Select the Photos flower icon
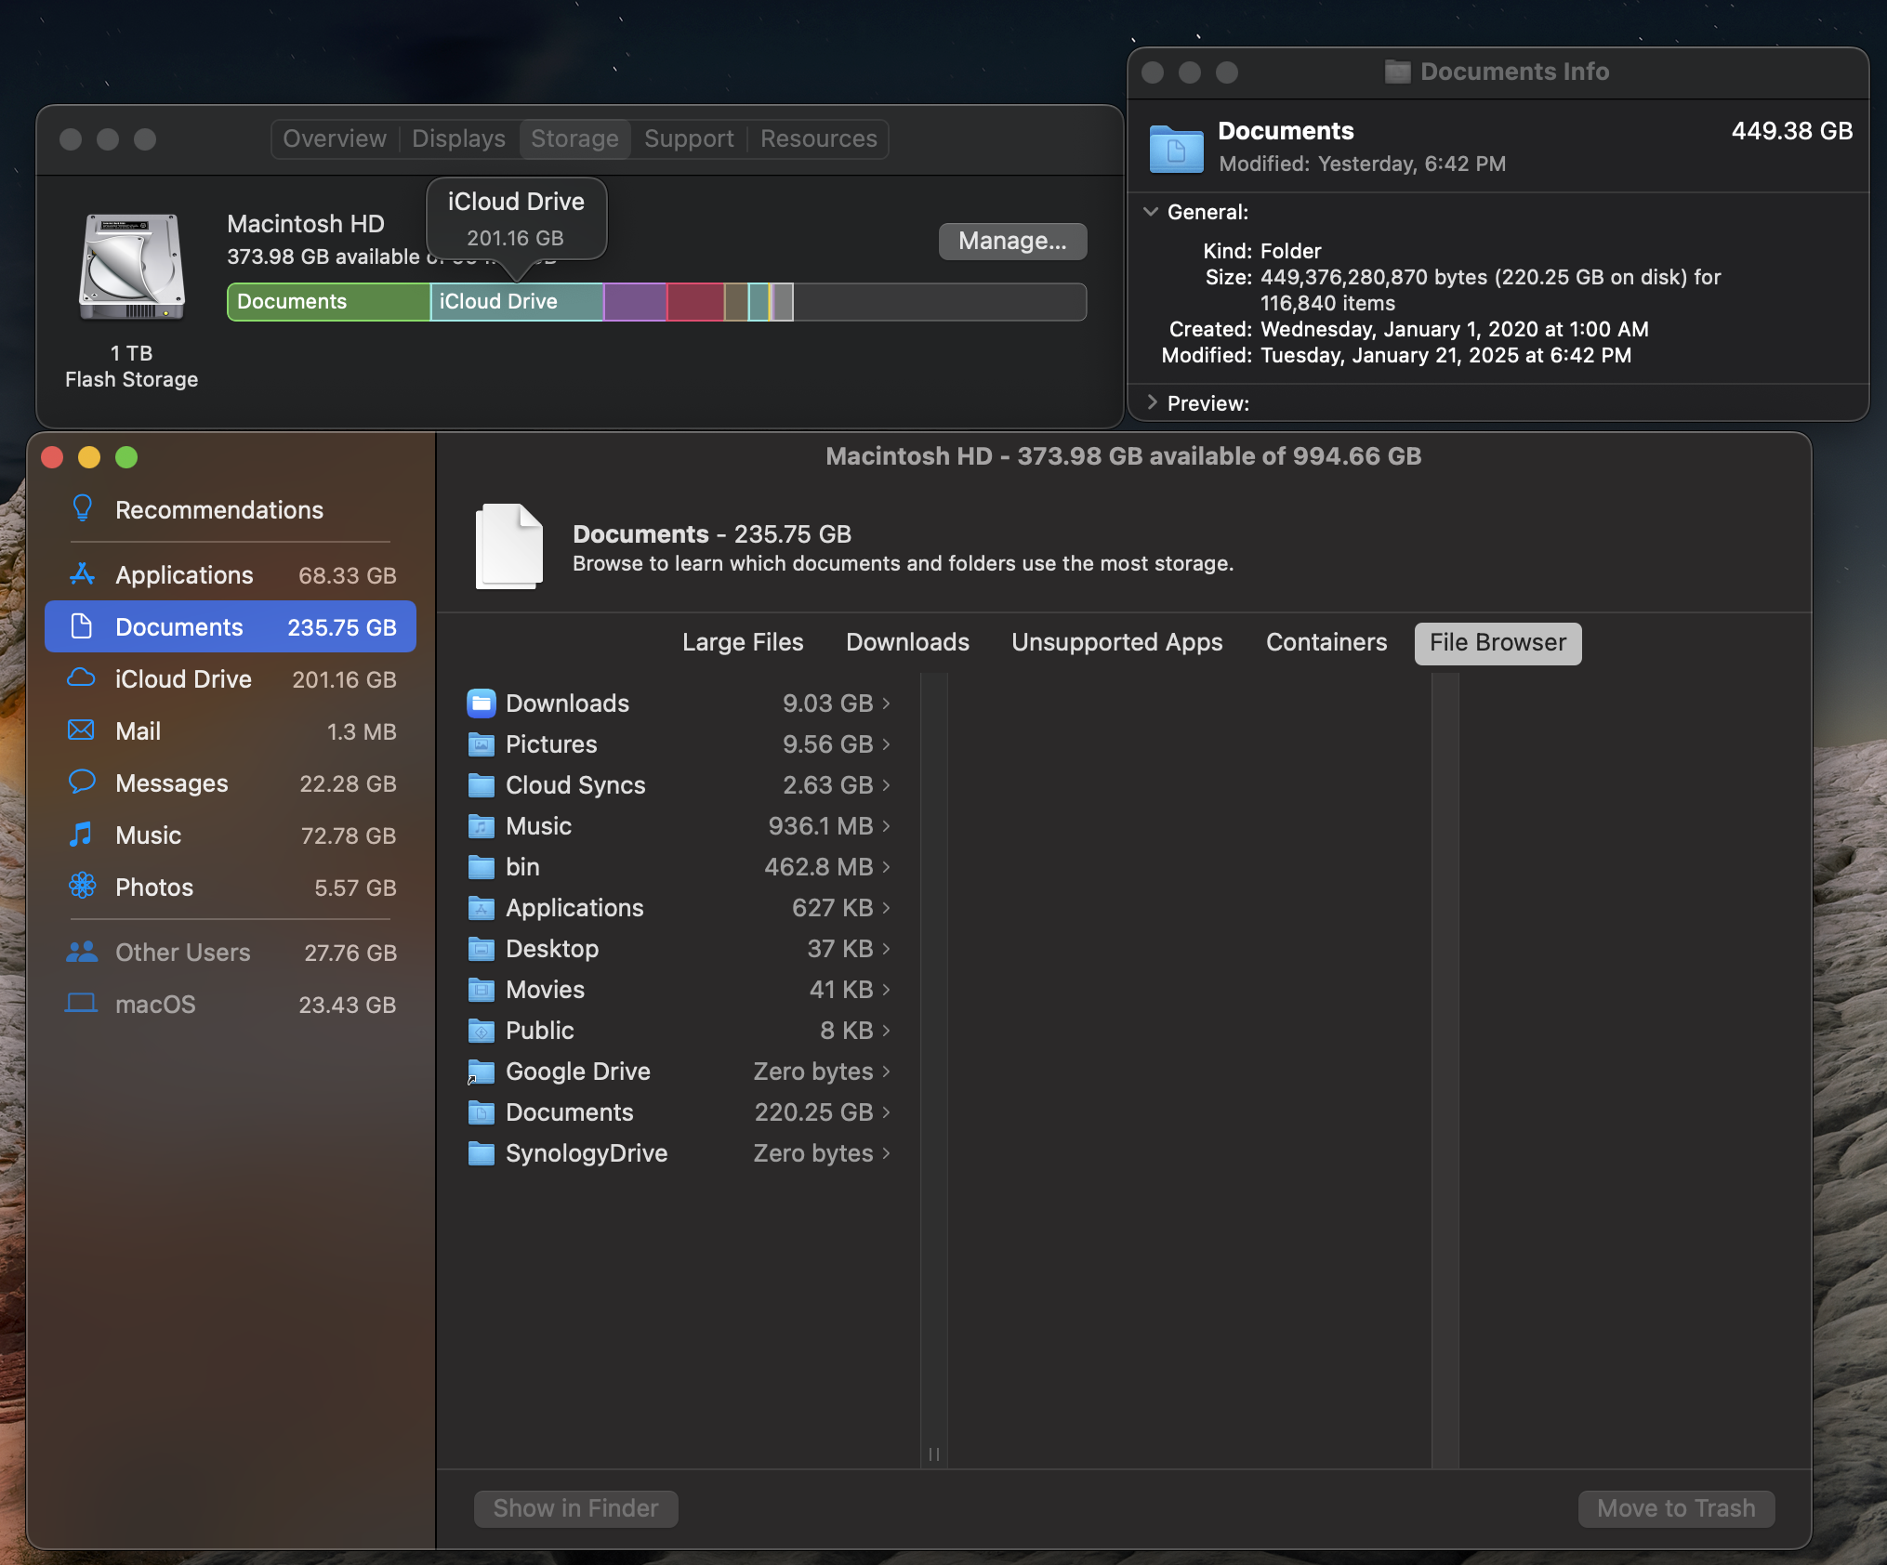 82,887
